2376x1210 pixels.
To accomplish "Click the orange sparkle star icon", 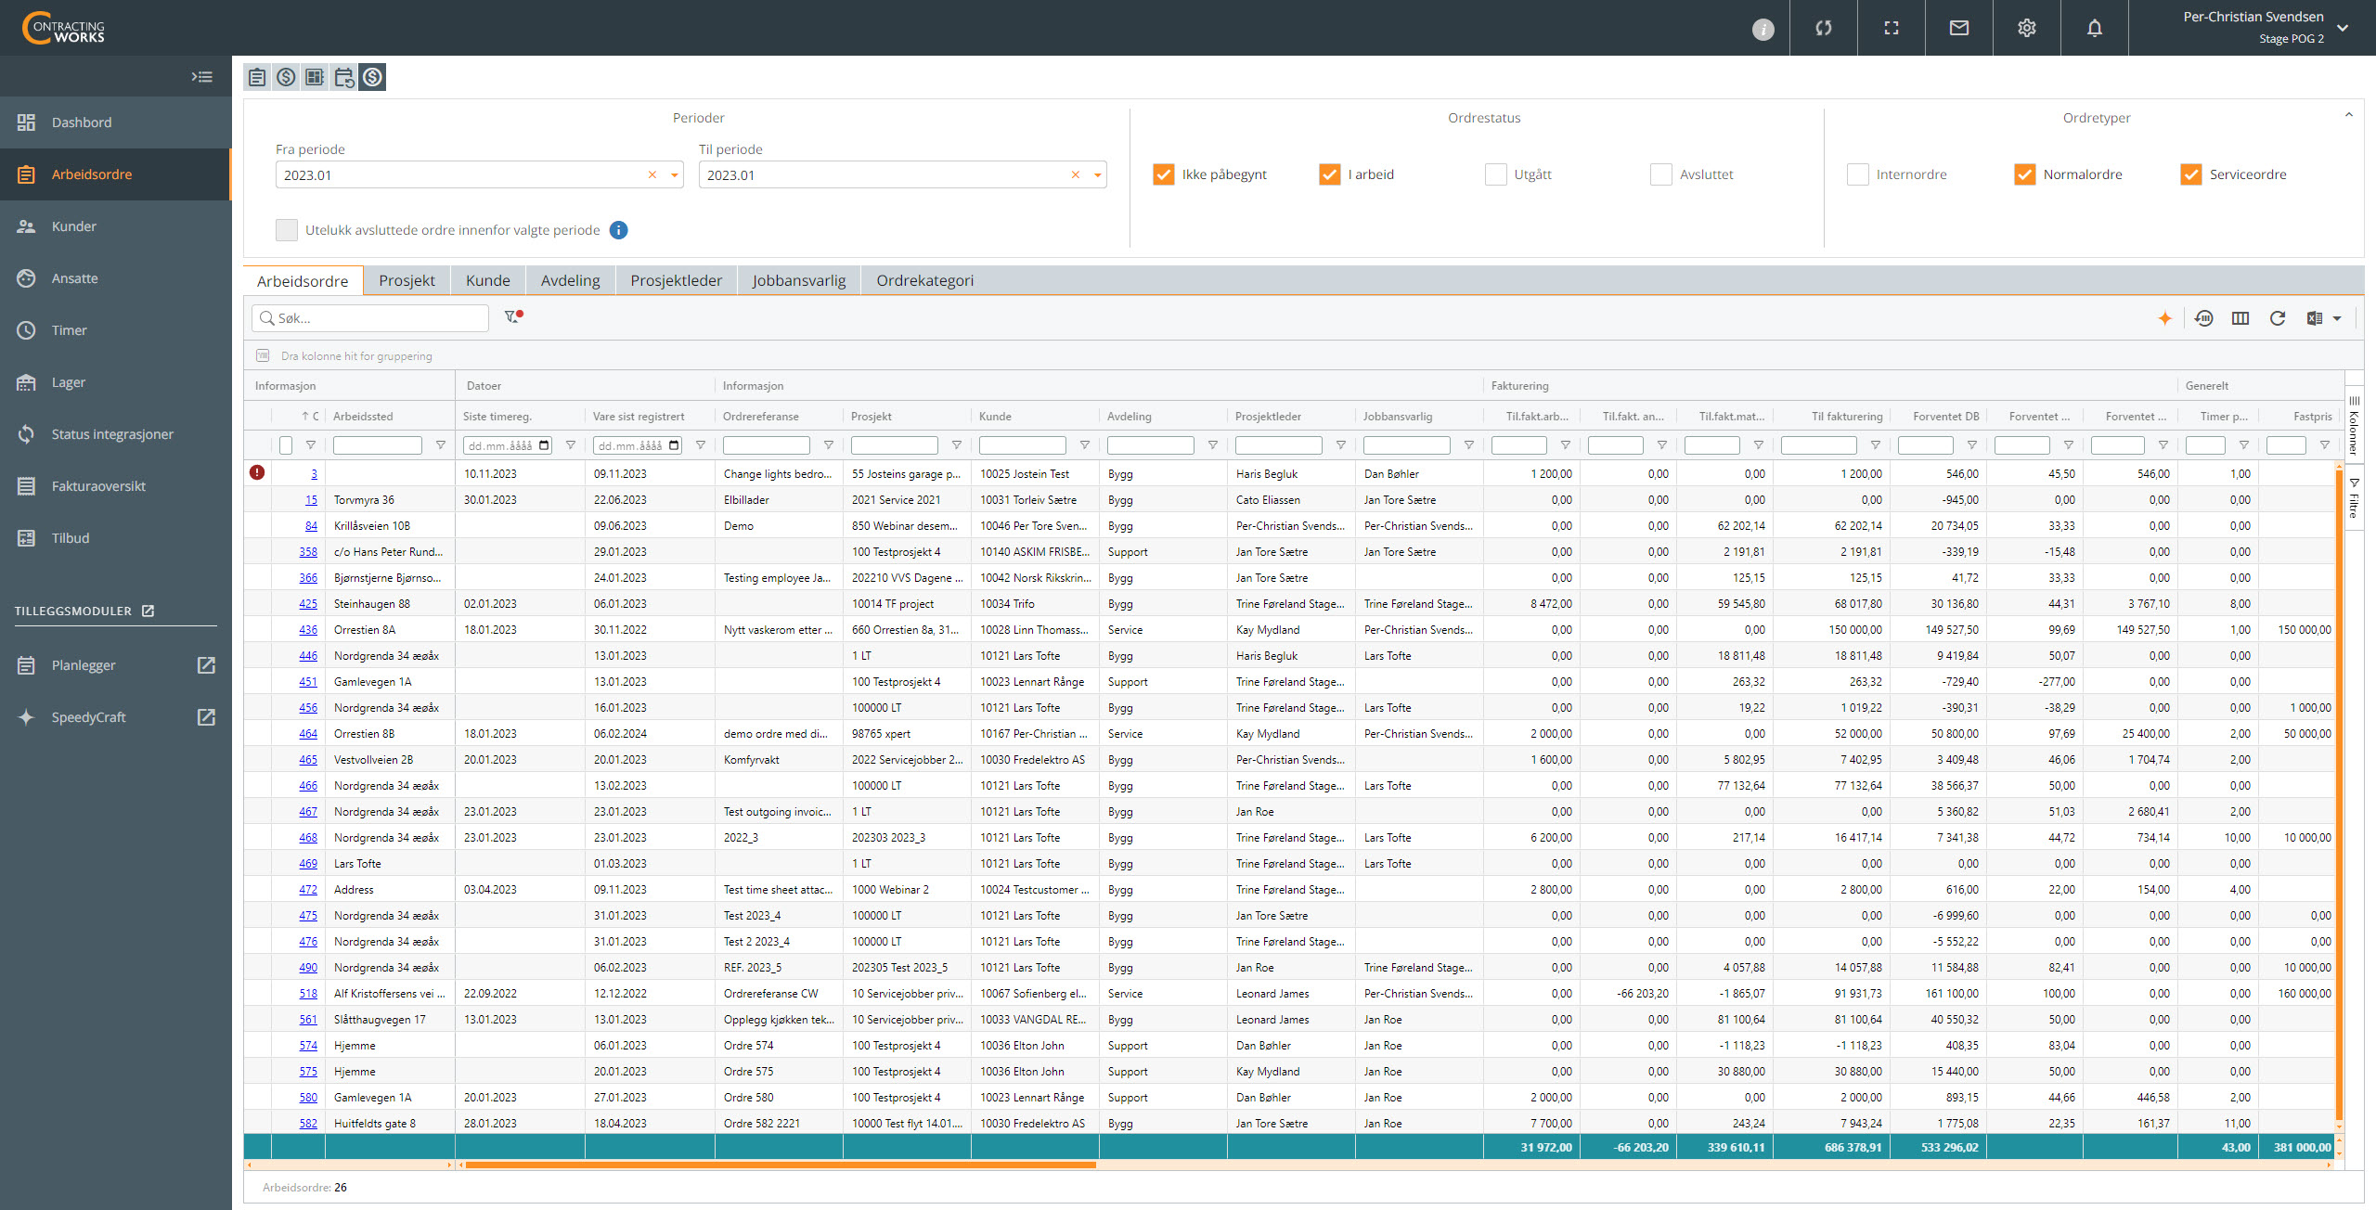I will (x=2164, y=318).
